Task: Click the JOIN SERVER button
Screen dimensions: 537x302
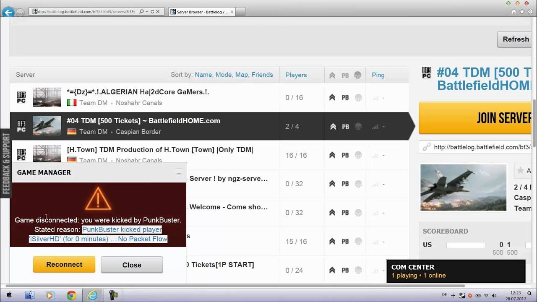Action: tap(475, 118)
